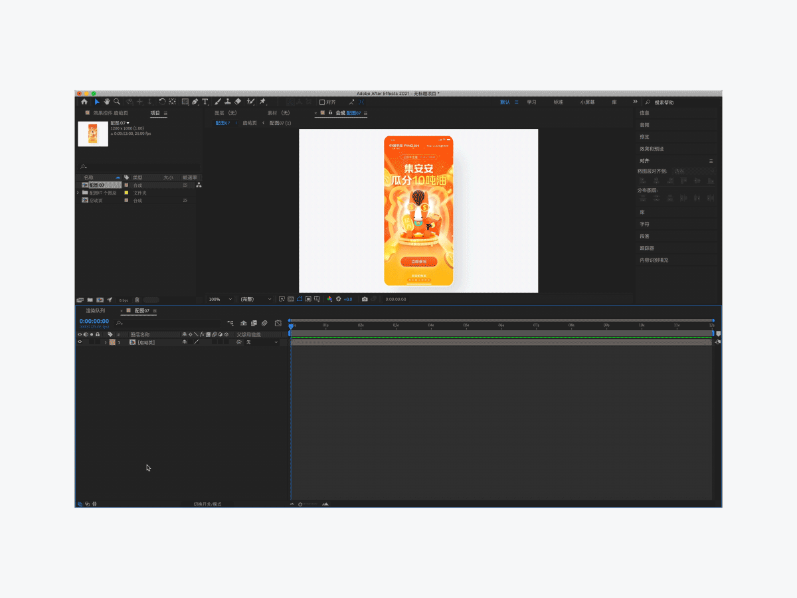The height and width of the screenshot is (598, 797).
Task: Open the 项目 panel menu
Action: pyautogui.click(x=165, y=113)
